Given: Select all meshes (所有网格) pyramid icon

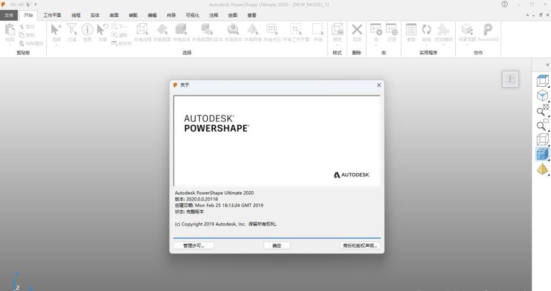Looking at the screenshot, I should [253, 30].
